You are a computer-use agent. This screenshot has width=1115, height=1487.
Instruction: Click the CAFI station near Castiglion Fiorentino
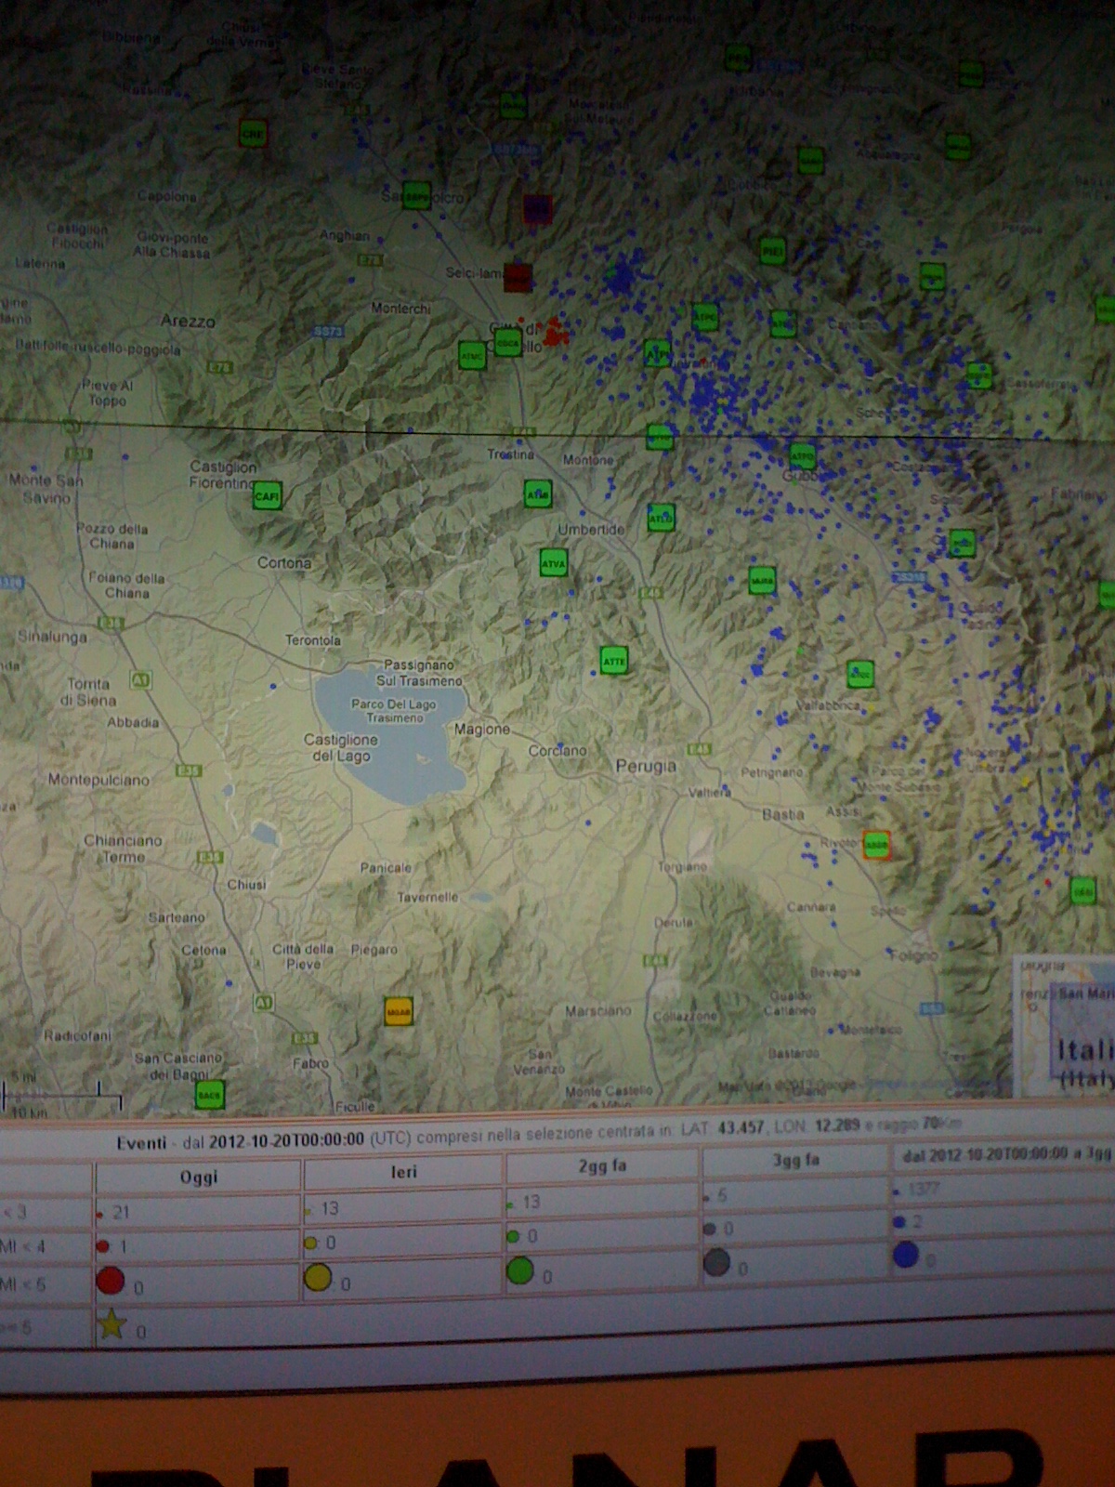[268, 495]
